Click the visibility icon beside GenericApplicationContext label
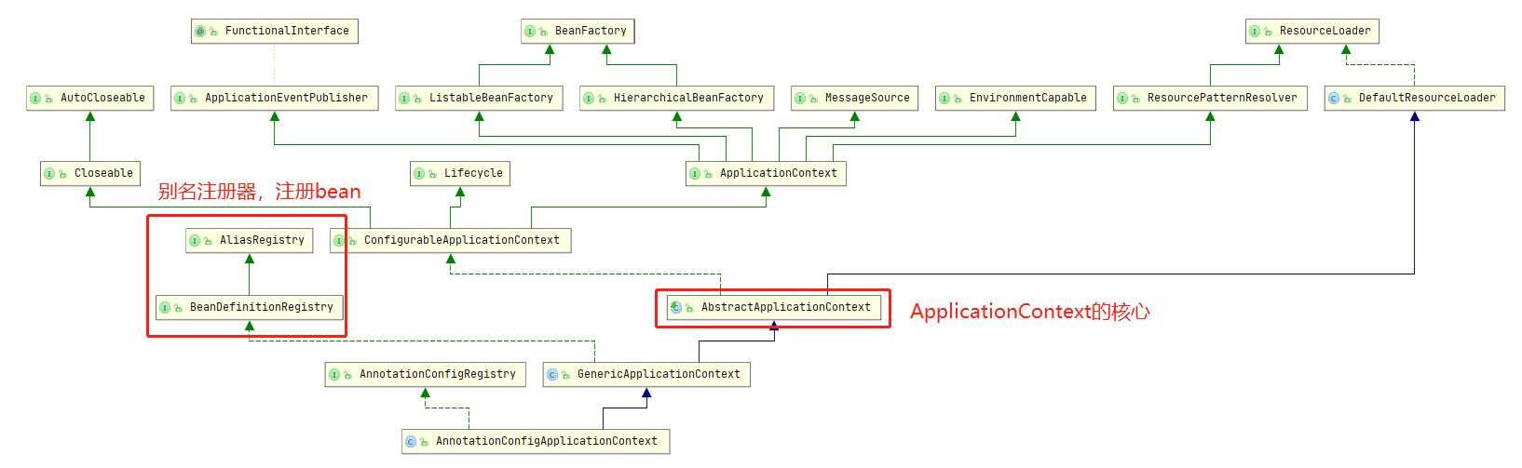 click(566, 375)
